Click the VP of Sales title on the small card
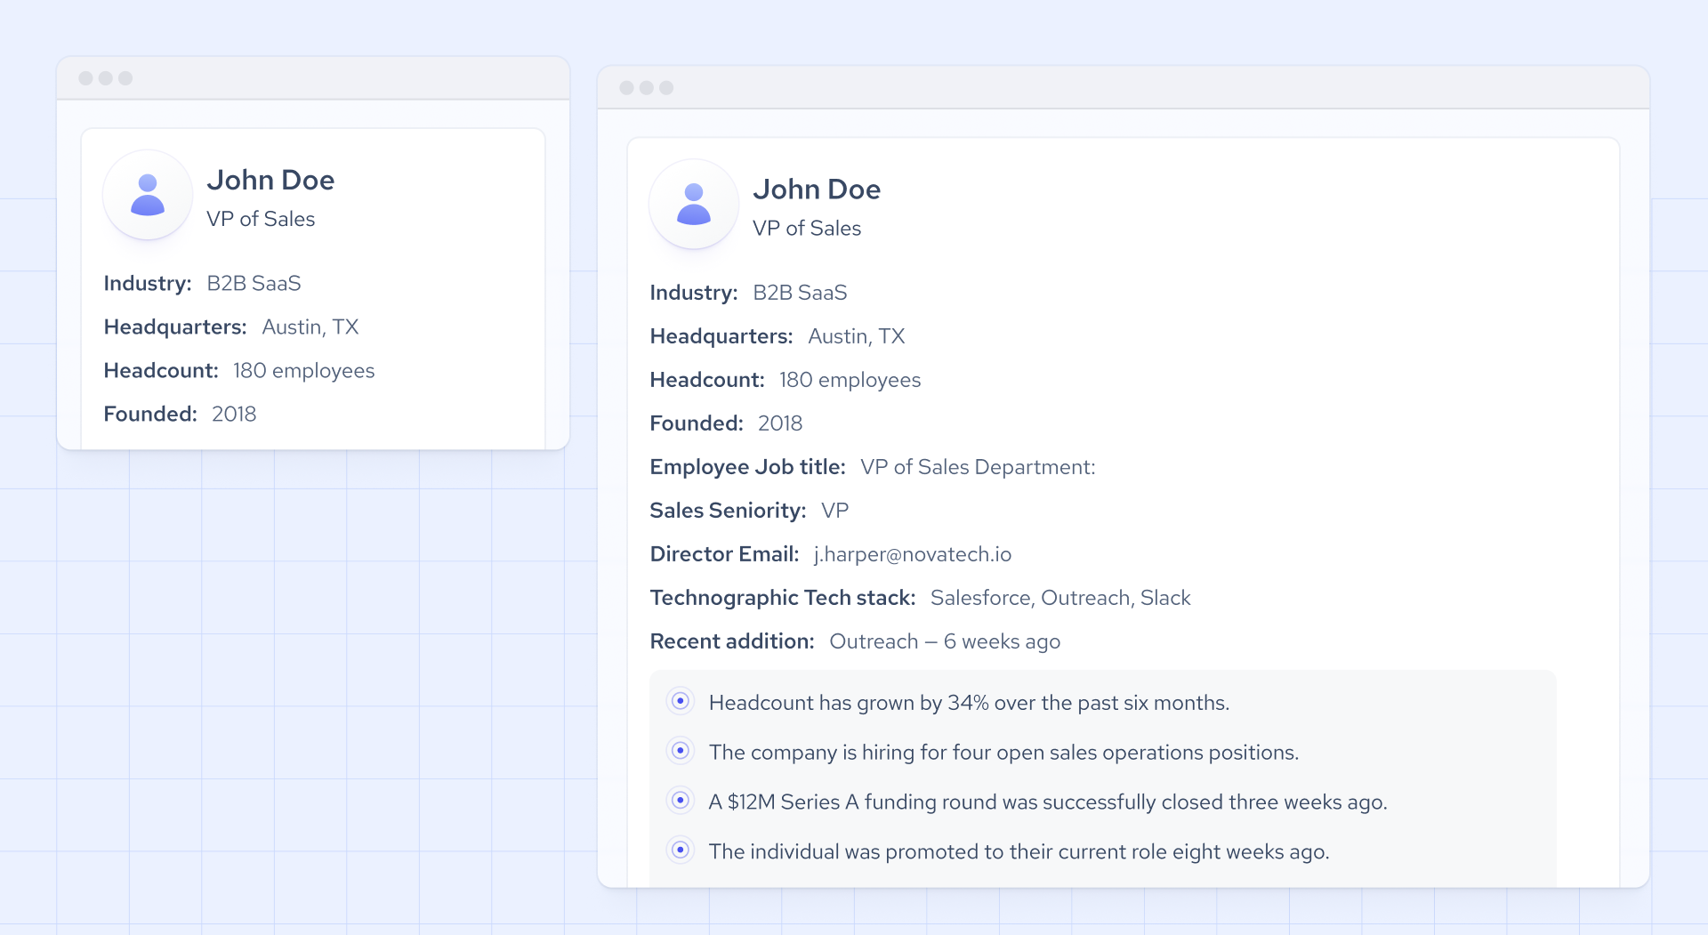 pos(262,219)
